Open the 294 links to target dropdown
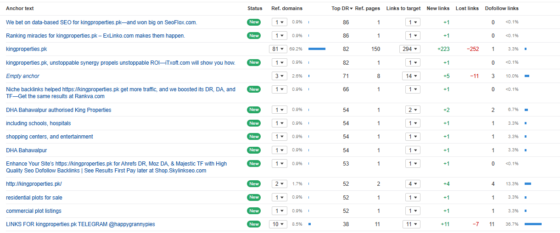Screen dimensions: 560x233 pyautogui.click(x=409, y=49)
